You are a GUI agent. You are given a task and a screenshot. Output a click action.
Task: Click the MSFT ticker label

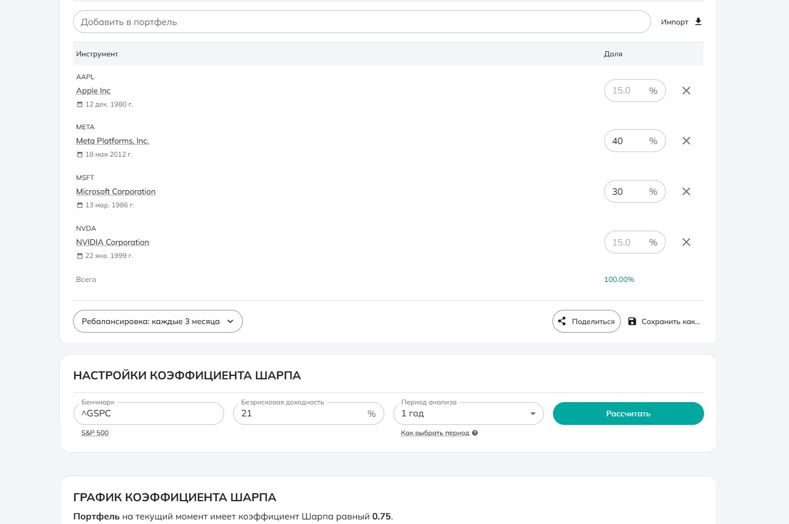(85, 178)
